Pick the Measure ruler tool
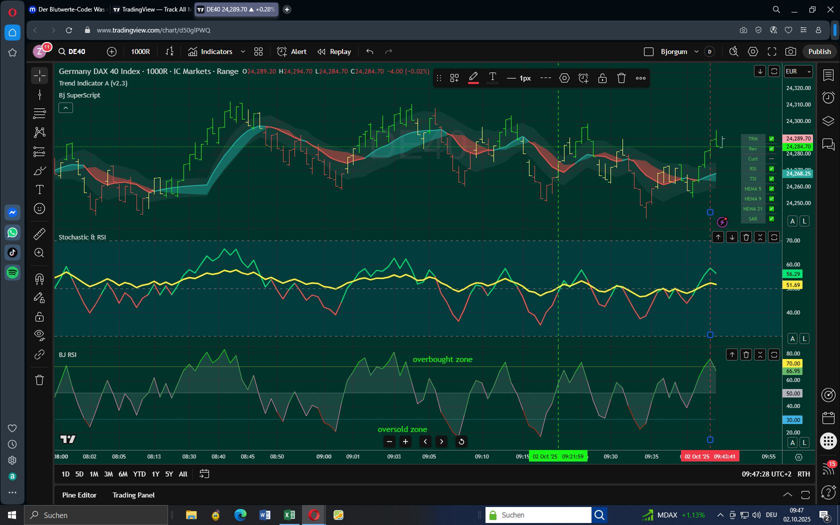The height and width of the screenshot is (525, 840). 39,233
